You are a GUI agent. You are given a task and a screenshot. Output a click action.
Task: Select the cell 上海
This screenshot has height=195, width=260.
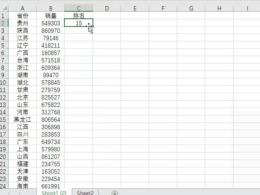coord(23,149)
